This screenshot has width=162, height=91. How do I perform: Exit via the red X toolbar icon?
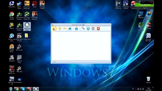click(x=98, y=28)
